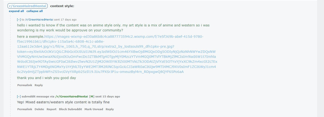Open the r/GreenHairedHentai tag beside the subject

point(28,6)
